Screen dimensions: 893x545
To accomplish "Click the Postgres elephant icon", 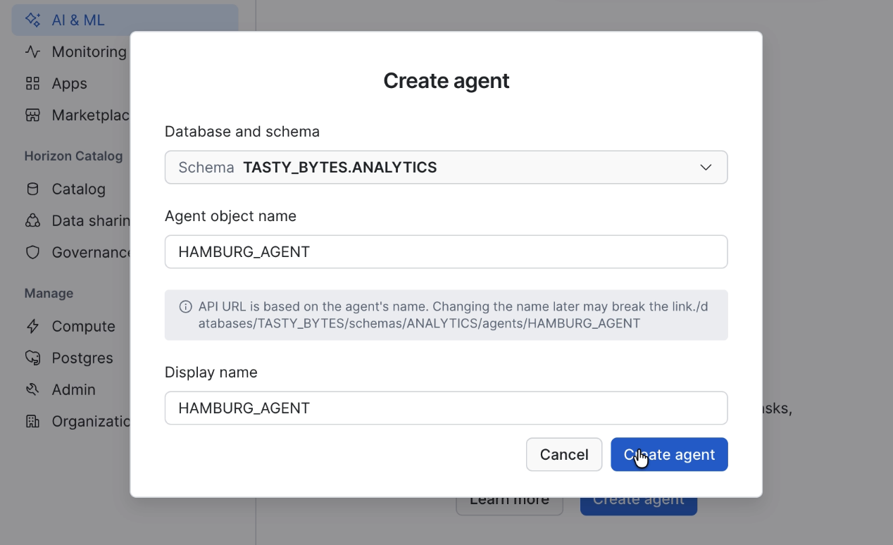I will tap(32, 358).
